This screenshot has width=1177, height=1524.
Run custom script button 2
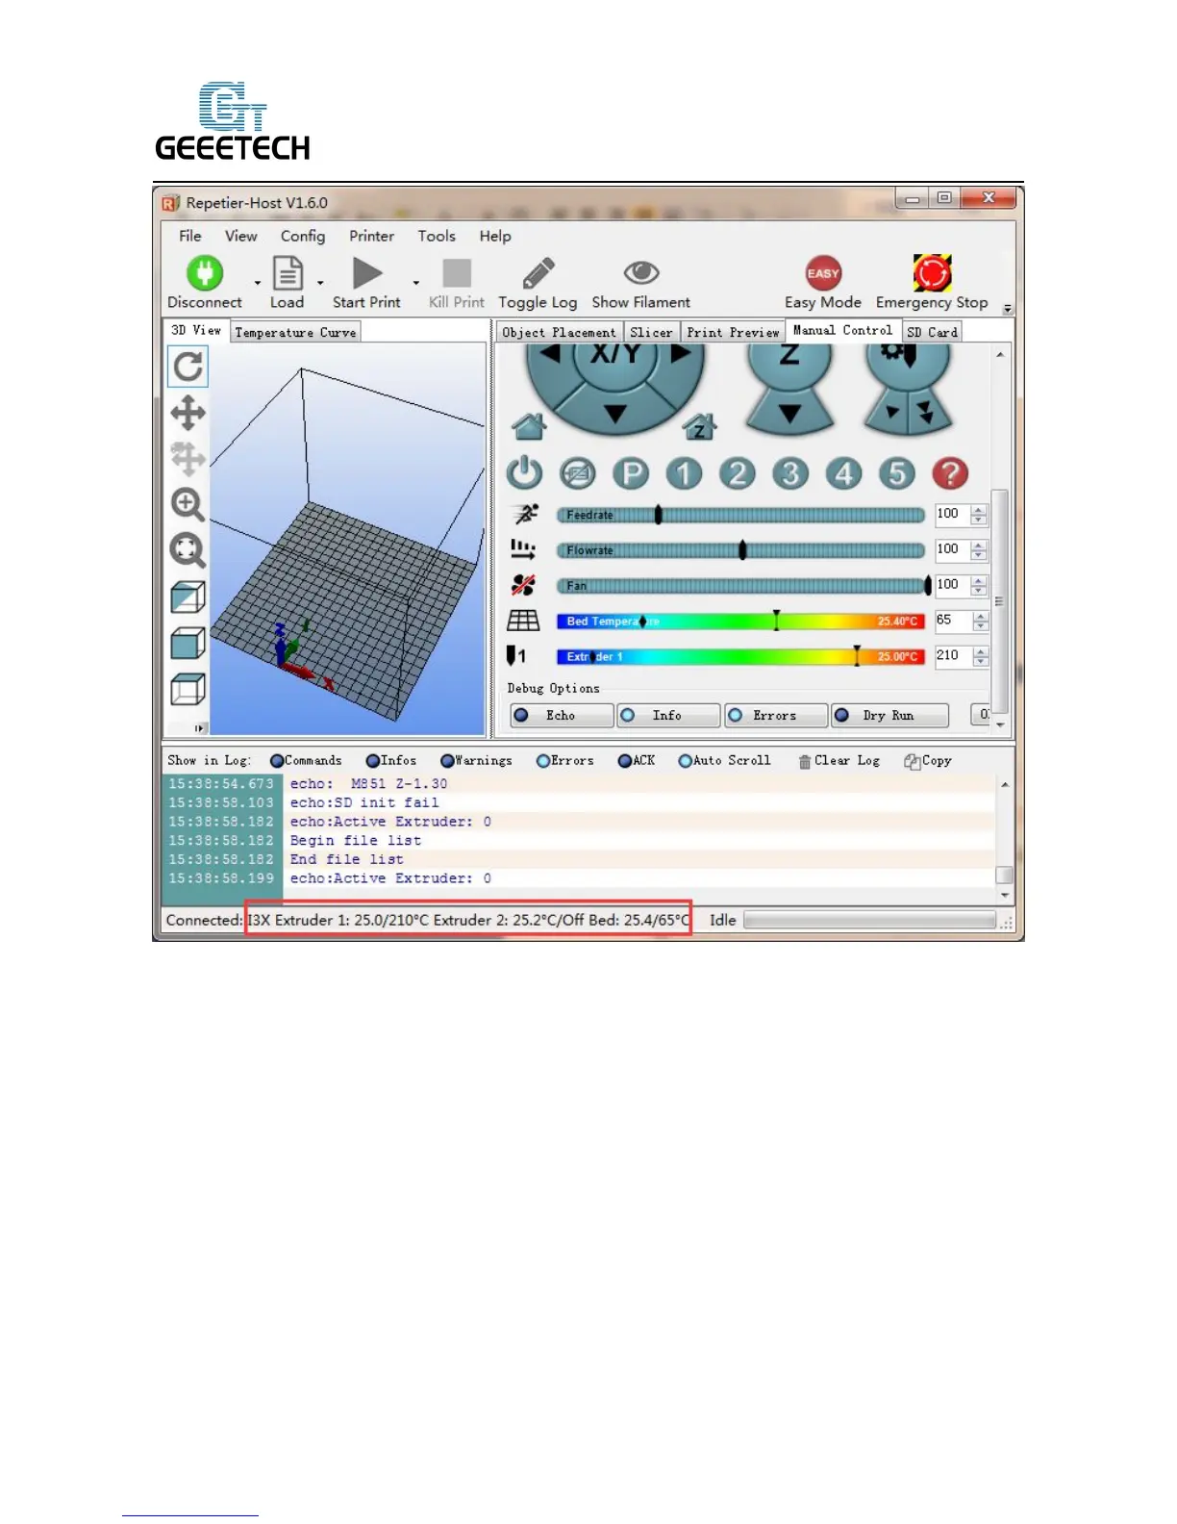click(738, 473)
